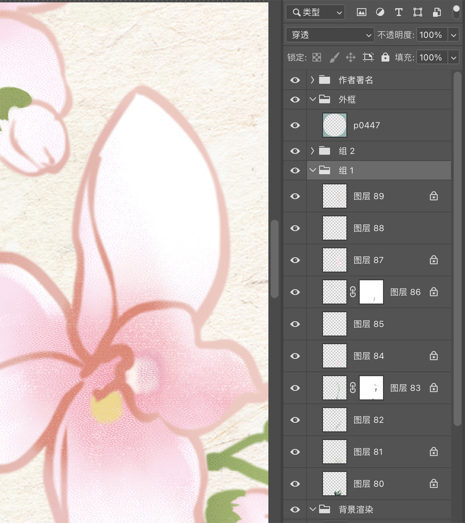Select the 图层 81 layer name
Viewport: 465px width, 523px height.
368,452
